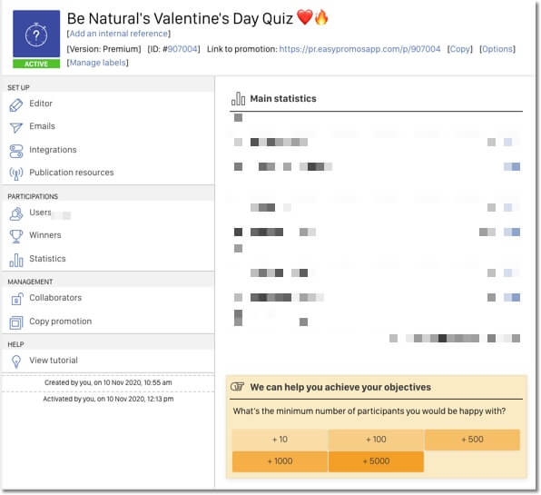Open the promotion URL link
Viewport: 541px width, 495px height.
(359, 49)
